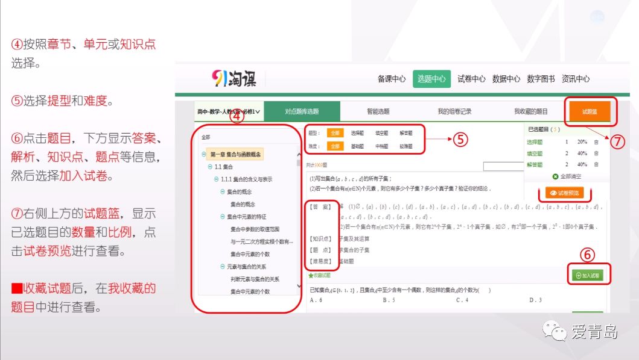This screenshot has width=639, height=360.
Task: Open the orange 试题篮 basket tab
Action: click(x=590, y=111)
